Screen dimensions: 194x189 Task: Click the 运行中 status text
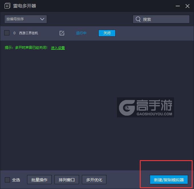[x=81, y=33]
